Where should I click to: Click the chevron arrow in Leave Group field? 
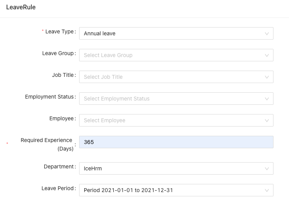tap(267, 55)
